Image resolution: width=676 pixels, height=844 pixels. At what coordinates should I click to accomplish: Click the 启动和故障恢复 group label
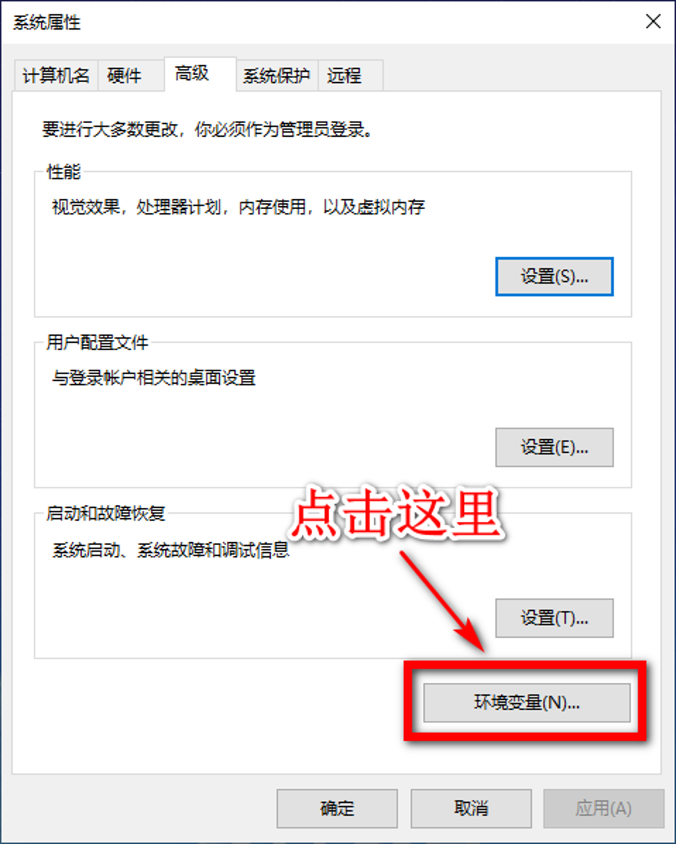click(x=106, y=513)
